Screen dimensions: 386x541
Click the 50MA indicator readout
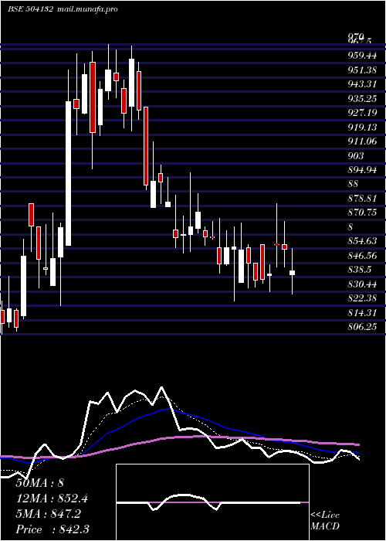tap(40, 483)
